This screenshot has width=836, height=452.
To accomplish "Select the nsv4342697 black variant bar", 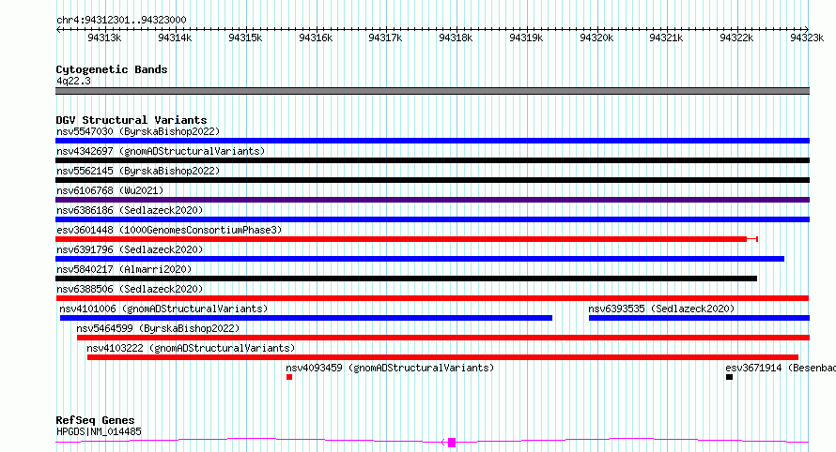I will tap(432, 160).
